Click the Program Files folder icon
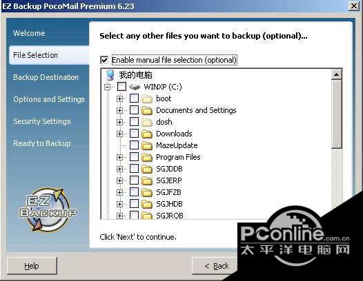 [147, 157]
